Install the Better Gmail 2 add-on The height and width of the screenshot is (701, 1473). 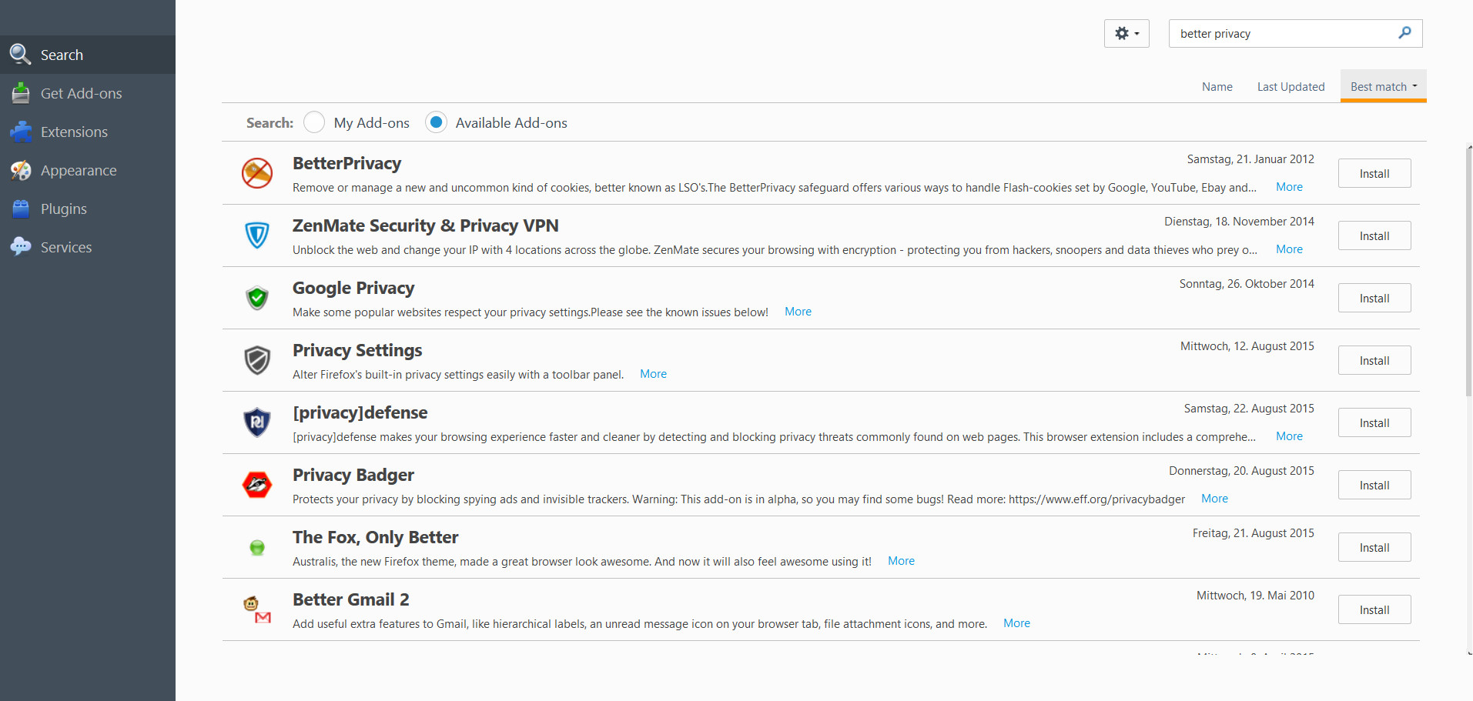point(1374,609)
